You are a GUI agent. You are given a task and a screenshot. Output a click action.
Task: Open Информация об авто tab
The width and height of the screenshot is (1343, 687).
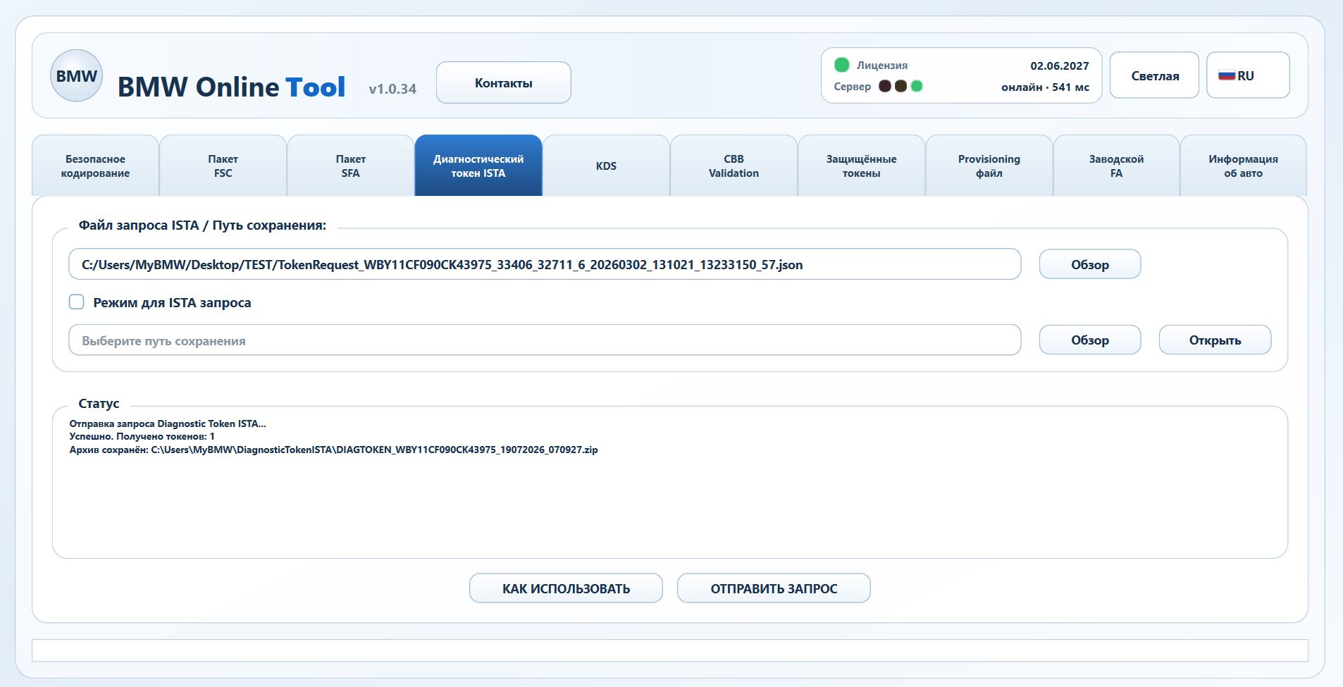pyautogui.click(x=1243, y=166)
